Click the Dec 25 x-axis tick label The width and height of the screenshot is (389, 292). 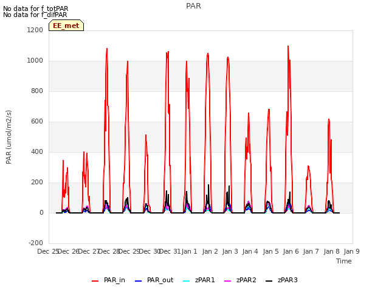click(48, 251)
